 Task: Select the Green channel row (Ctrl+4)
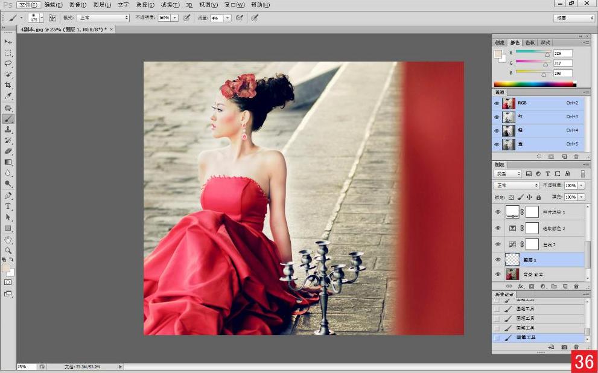[538, 130]
